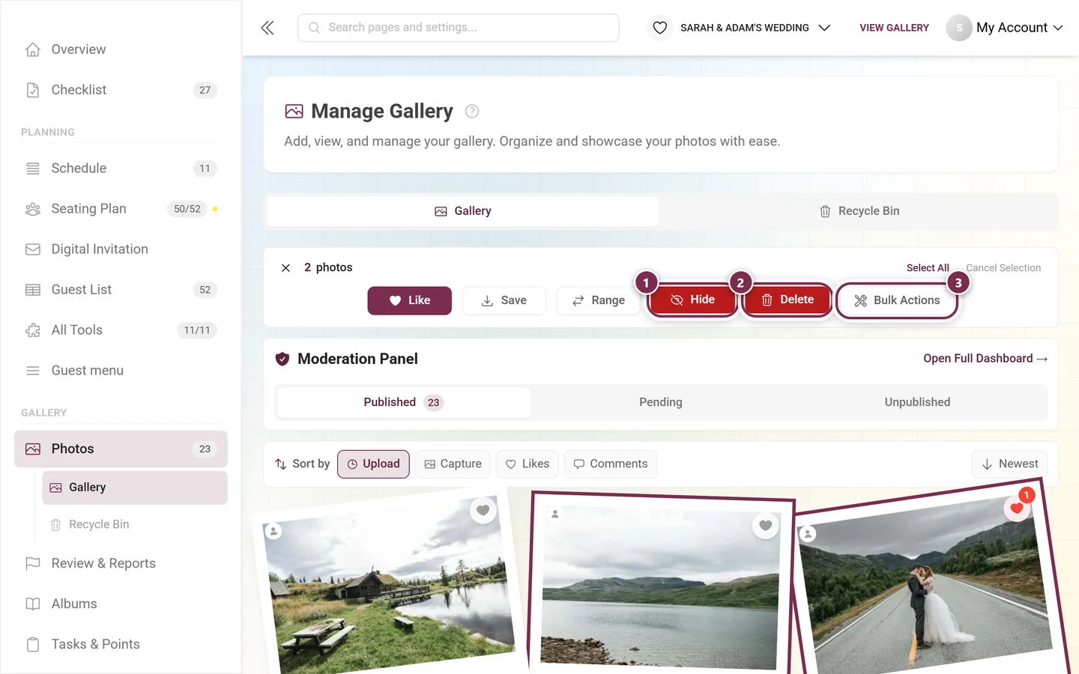Click Cancel Selection link

tap(1003, 268)
